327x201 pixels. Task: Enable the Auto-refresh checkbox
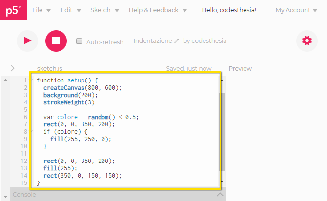pos(79,41)
